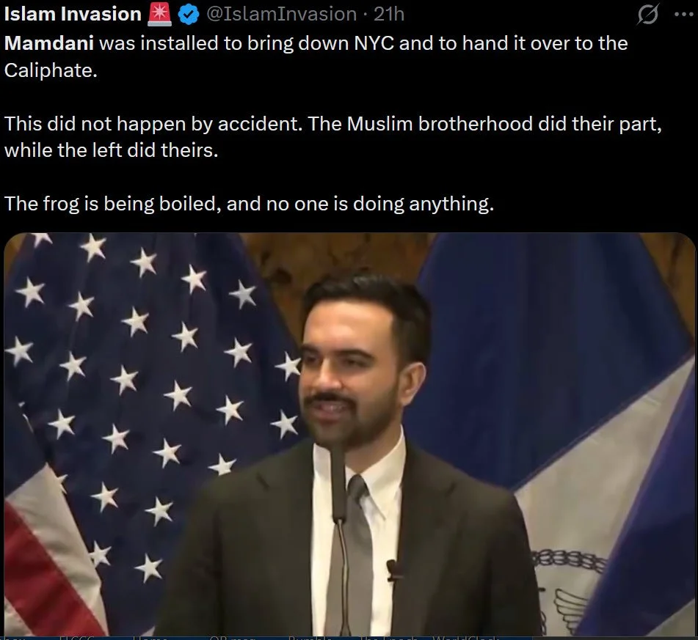Screen dimensions: 698x640
Task: Click the word Caliphate in the post
Action: tap(51, 70)
